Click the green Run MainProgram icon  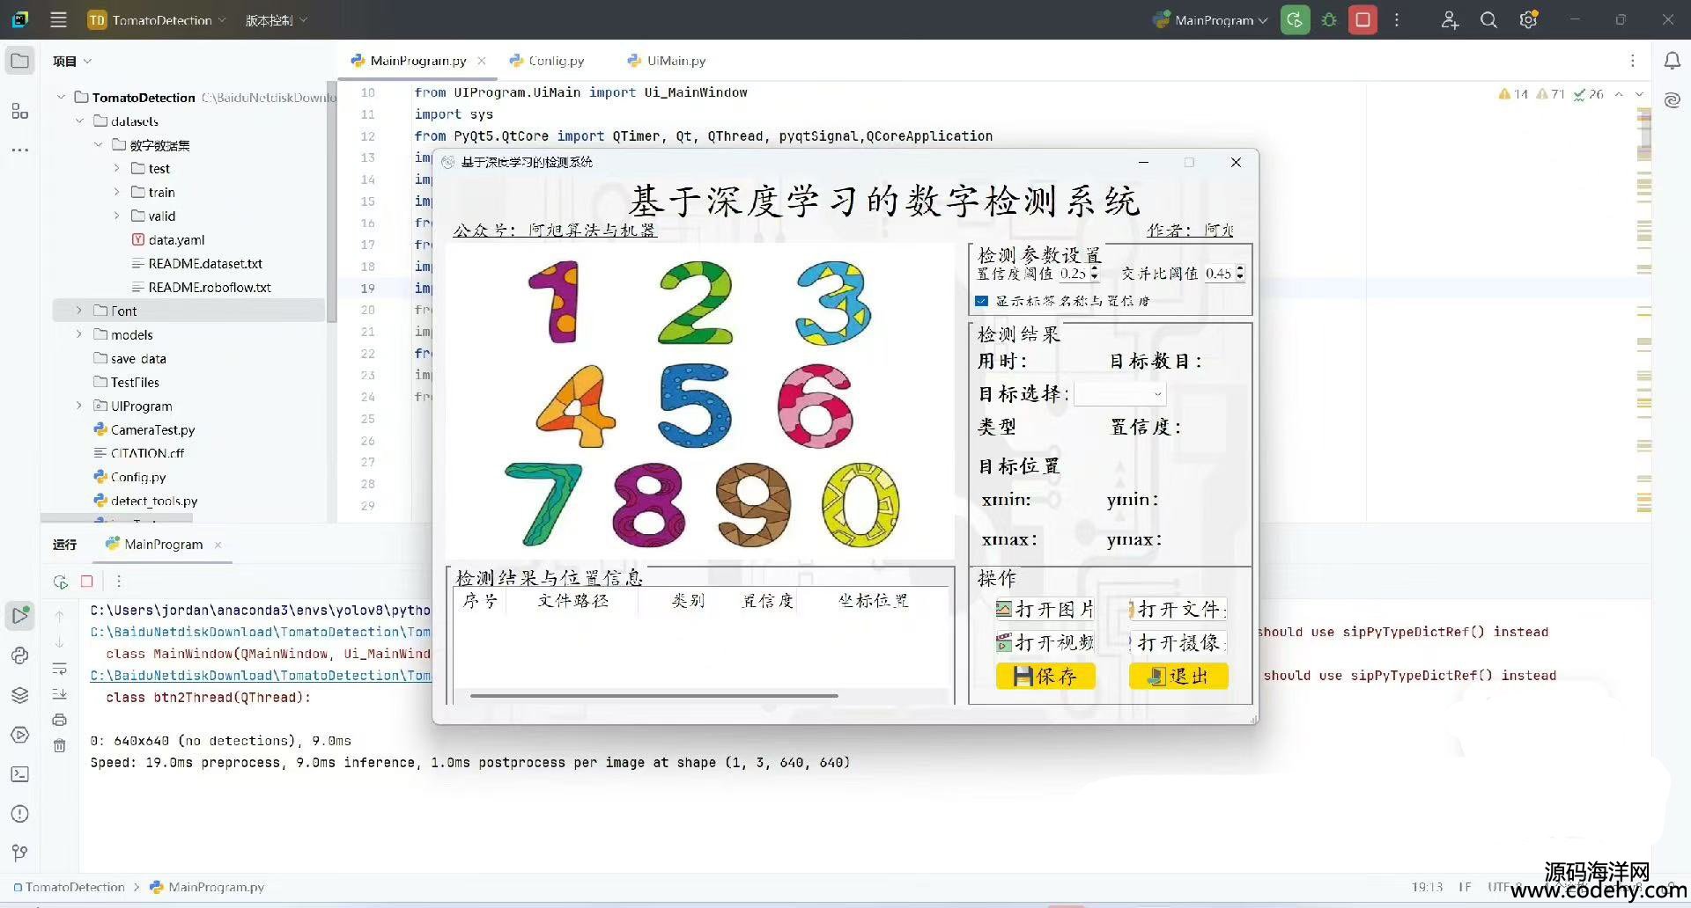point(1295,19)
